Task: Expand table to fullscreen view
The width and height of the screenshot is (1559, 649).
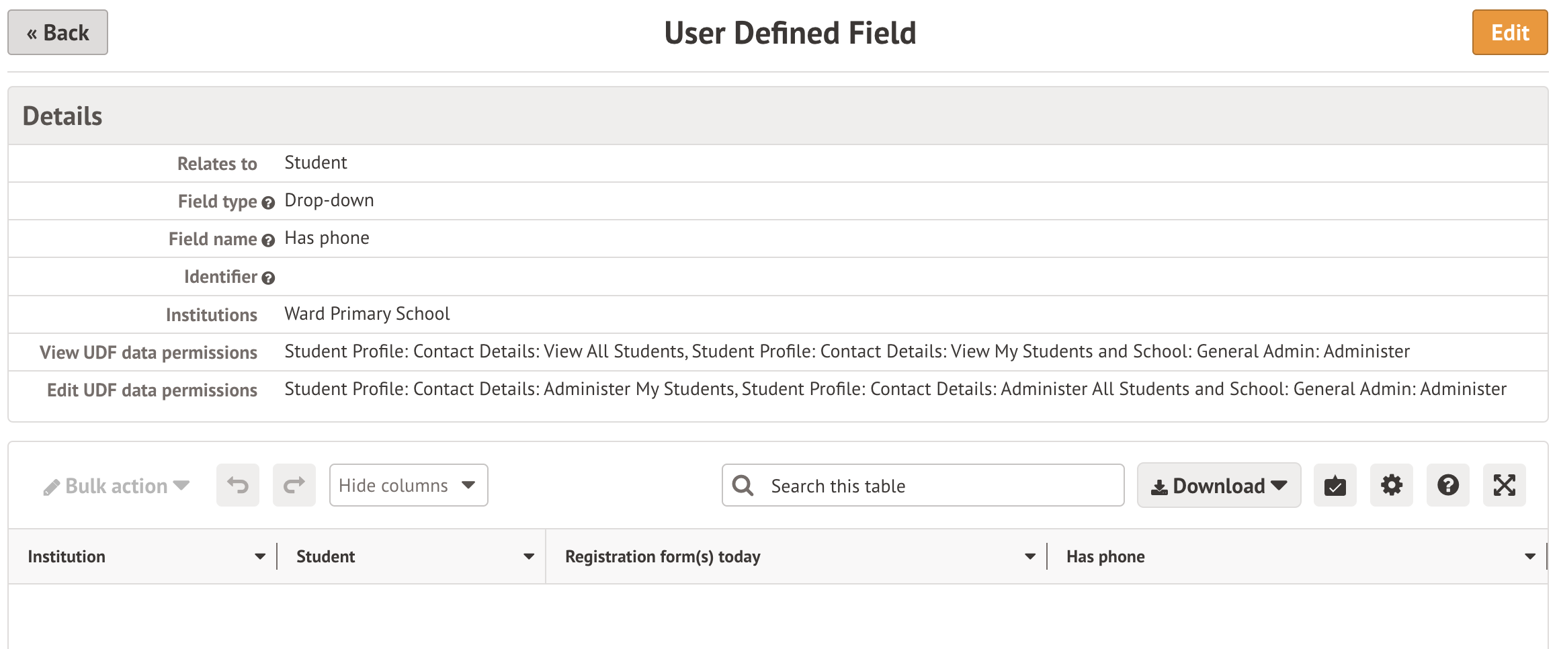Action: 1504,485
